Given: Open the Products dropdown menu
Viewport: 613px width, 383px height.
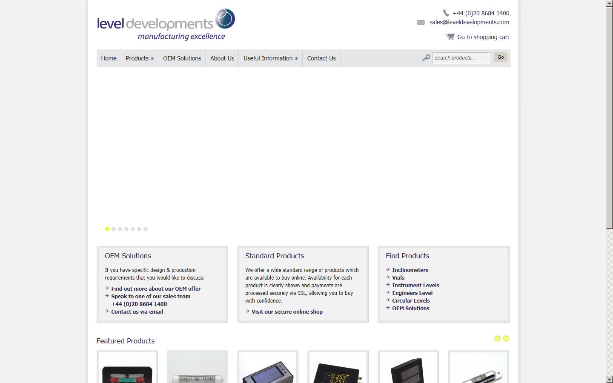Looking at the screenshot, I should click(x=139, y=58).
